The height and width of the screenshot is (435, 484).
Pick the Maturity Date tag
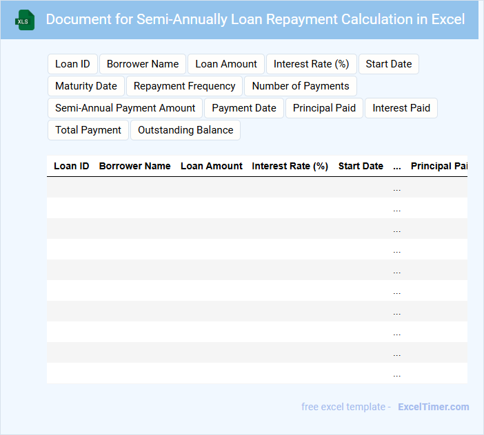pos(86,86)
